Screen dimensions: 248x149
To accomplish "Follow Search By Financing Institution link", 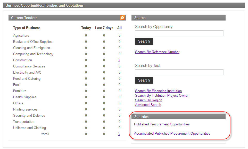I will (x=158, y=91).
